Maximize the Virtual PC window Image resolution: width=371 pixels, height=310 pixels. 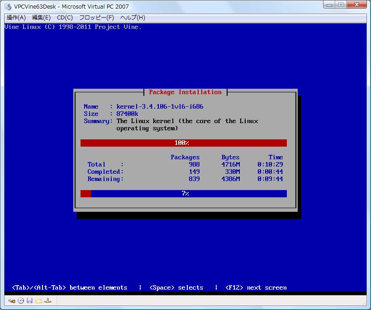click(341, 5)
